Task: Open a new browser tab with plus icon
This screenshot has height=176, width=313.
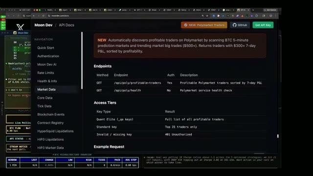Action: [253, 10]
